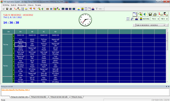Click the timetable vertical scrollbar
170x101 pixels.
pos(167,56)
